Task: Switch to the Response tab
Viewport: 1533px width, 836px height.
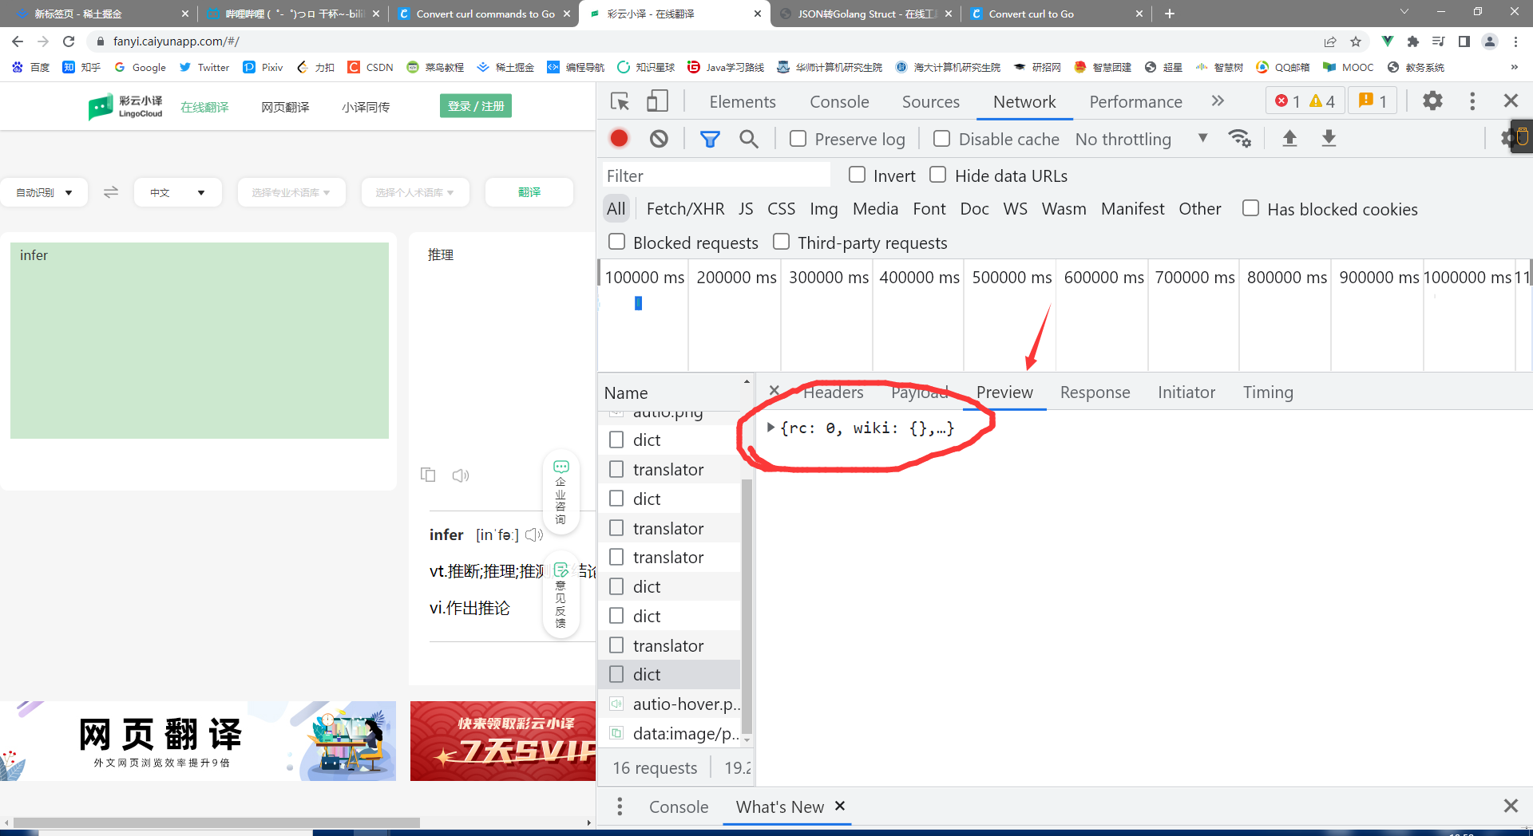Action: coord(1095,392)
